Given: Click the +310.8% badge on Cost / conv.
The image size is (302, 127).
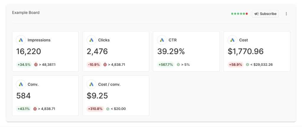Looking at the screenshot, I should 96,109.
